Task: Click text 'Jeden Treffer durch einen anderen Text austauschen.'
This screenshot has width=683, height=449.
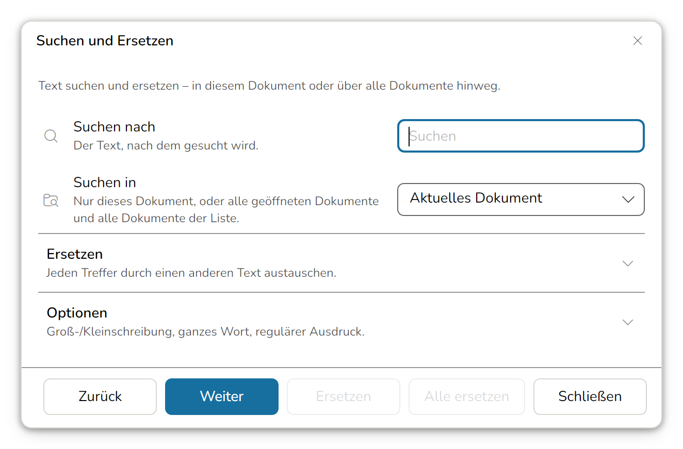Action: click(191, 273)
